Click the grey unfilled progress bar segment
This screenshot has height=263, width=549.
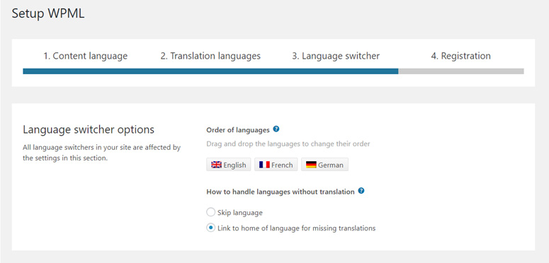click(x=461, y=71)
